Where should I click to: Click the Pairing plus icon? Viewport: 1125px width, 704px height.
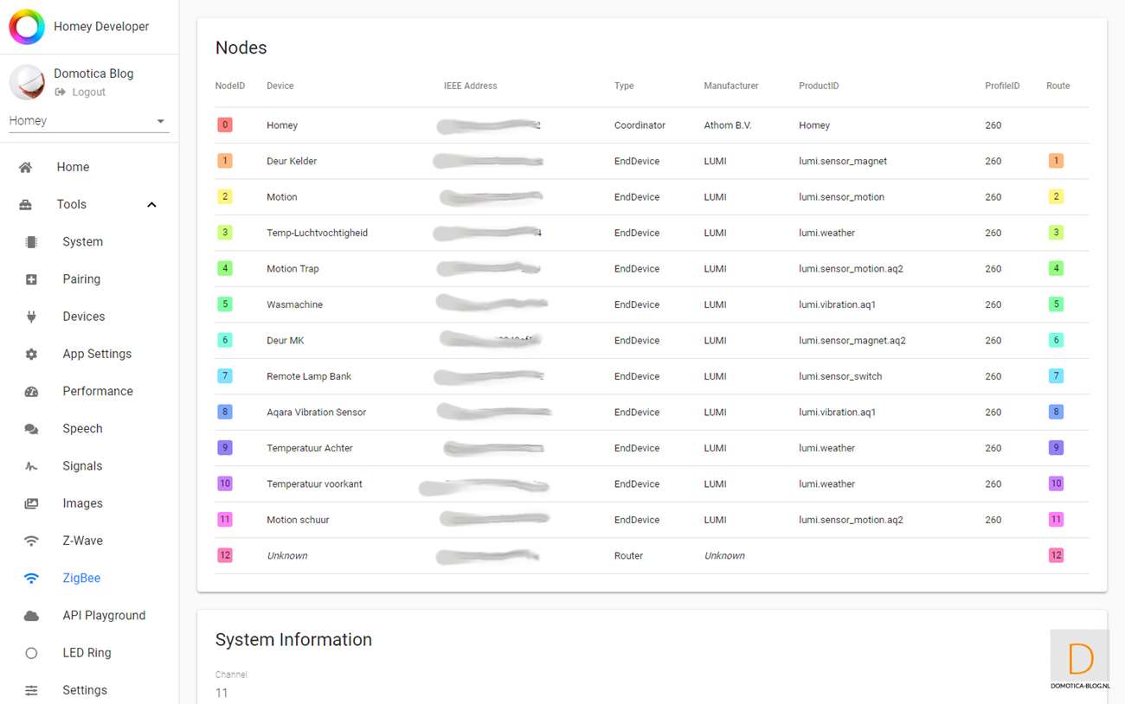pos(31,279)
